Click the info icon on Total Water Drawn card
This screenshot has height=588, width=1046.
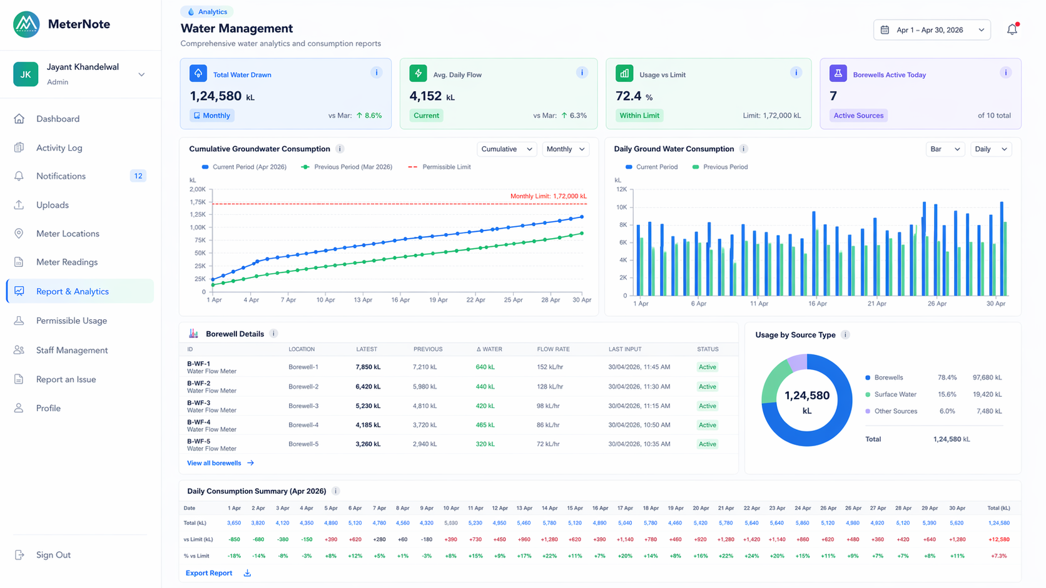pyautogui.click(x=377, y=72)
